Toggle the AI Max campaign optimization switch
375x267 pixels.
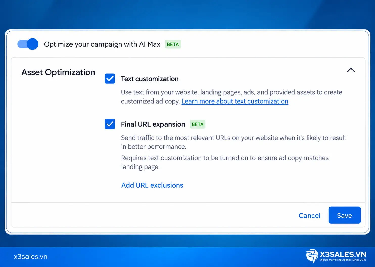28,44
